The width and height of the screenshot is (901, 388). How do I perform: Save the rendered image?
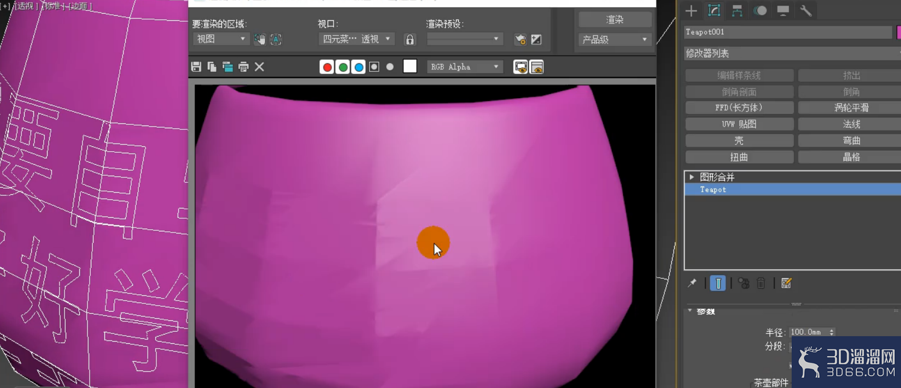[196, 67]
